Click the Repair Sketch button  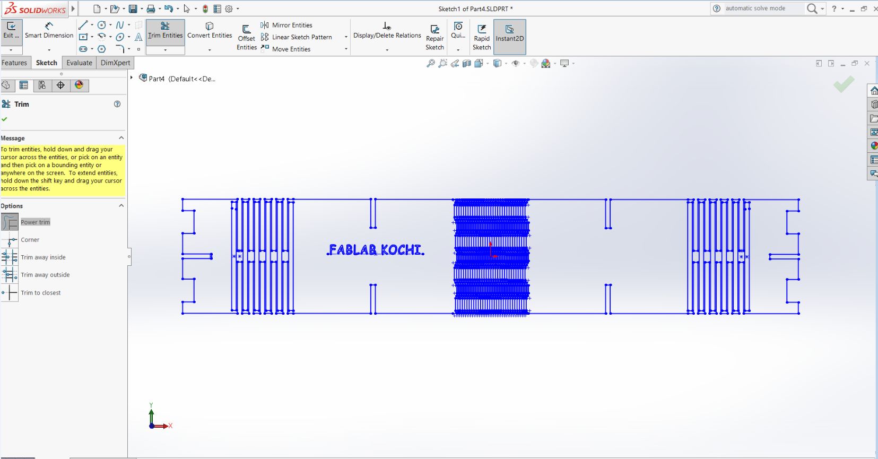pos(434,37)
